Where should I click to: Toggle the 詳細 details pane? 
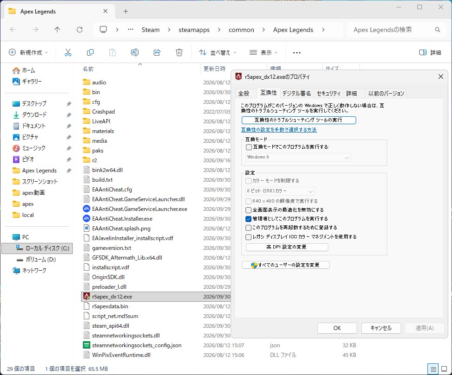tap(430, 52)
